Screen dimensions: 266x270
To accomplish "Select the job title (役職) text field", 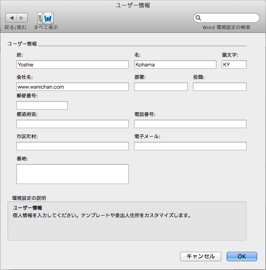I will (220, 86).
